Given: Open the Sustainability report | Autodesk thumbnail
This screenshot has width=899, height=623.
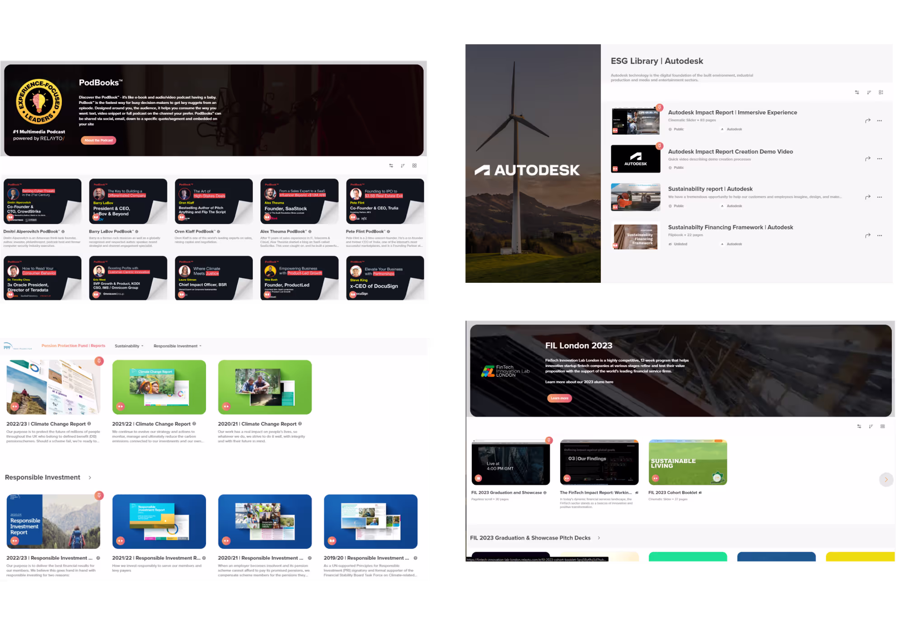Looking at the screenshot, I should click(x=636, y=197).
